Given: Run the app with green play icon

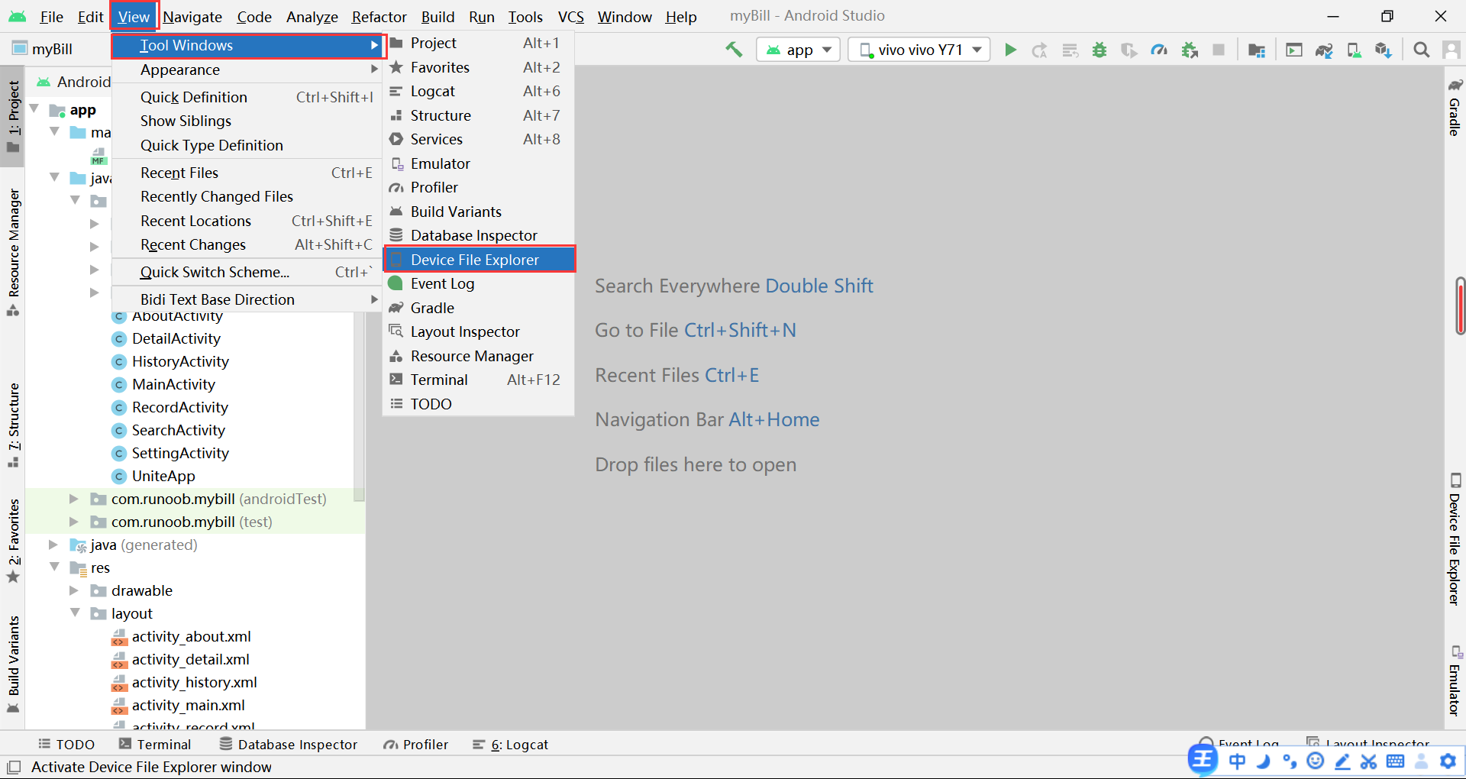Looking at the screenshot, I should click(x=1010, y=50).
